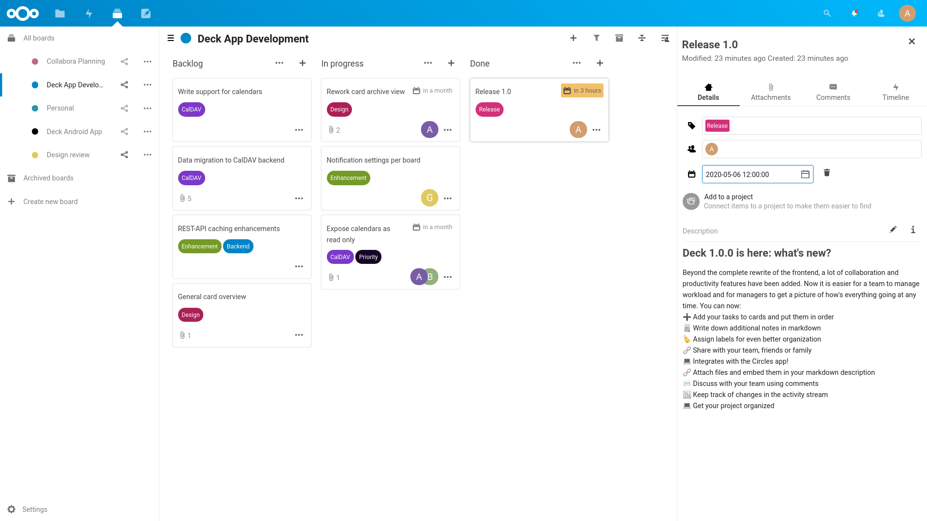
Task: Open the Nextcloud notifications bell icon
Action: 853,13
